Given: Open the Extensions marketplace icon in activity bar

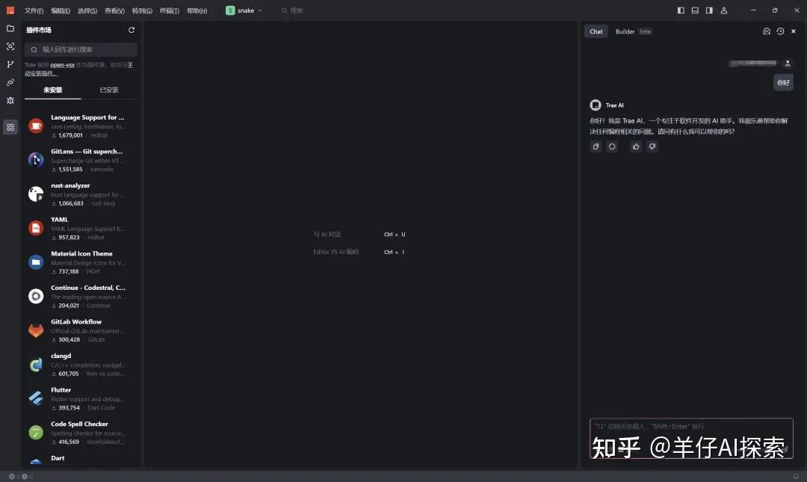Looking at the screenshot, I should (10, 127).
